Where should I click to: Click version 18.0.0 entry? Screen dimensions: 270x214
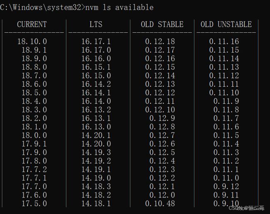(x=34, y=135)
